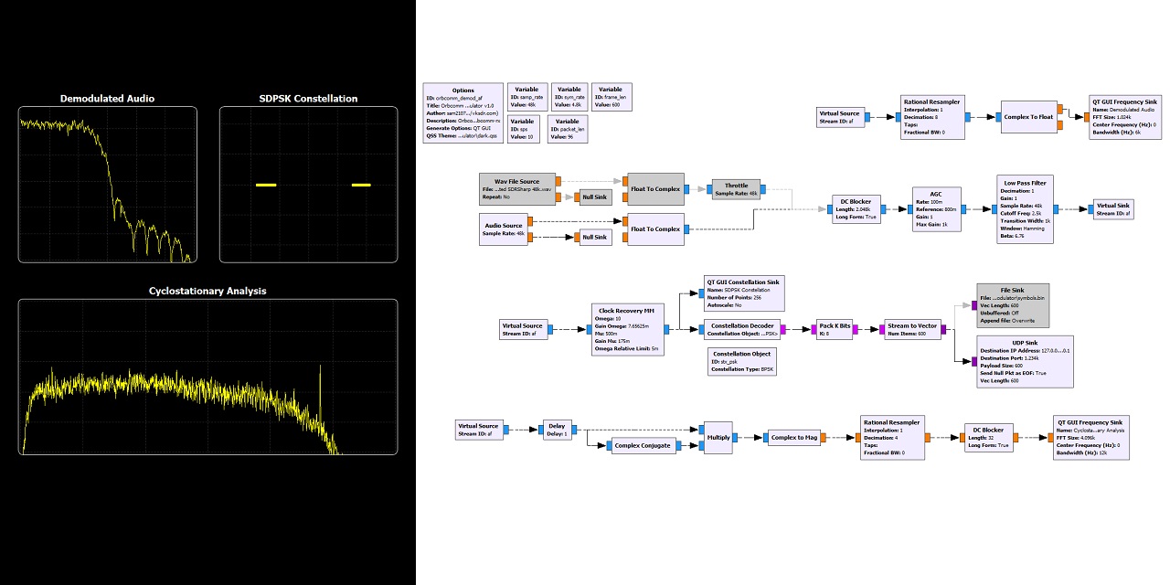This screenshot has height=585, width=1170.
Task: Select the Float To Complex block feeding Throttle
Action: tap(655, 188)
